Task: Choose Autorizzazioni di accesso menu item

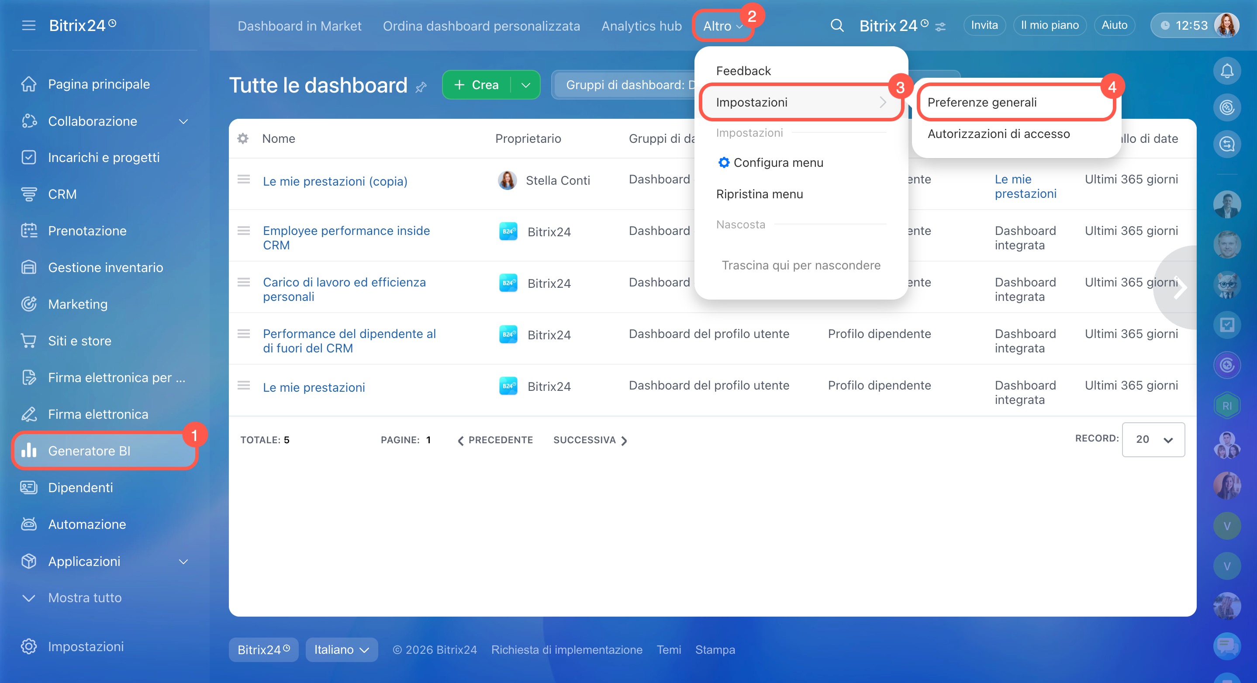Action: 998,134
